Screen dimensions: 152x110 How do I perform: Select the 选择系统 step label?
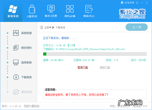(26, 62)
